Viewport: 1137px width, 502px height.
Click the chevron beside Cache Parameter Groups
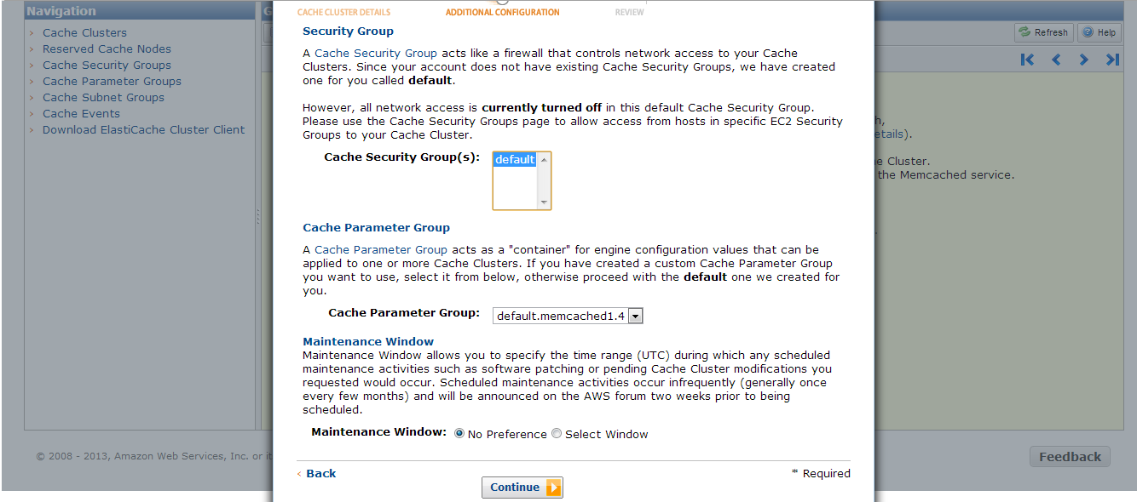[x=32, y=81]
